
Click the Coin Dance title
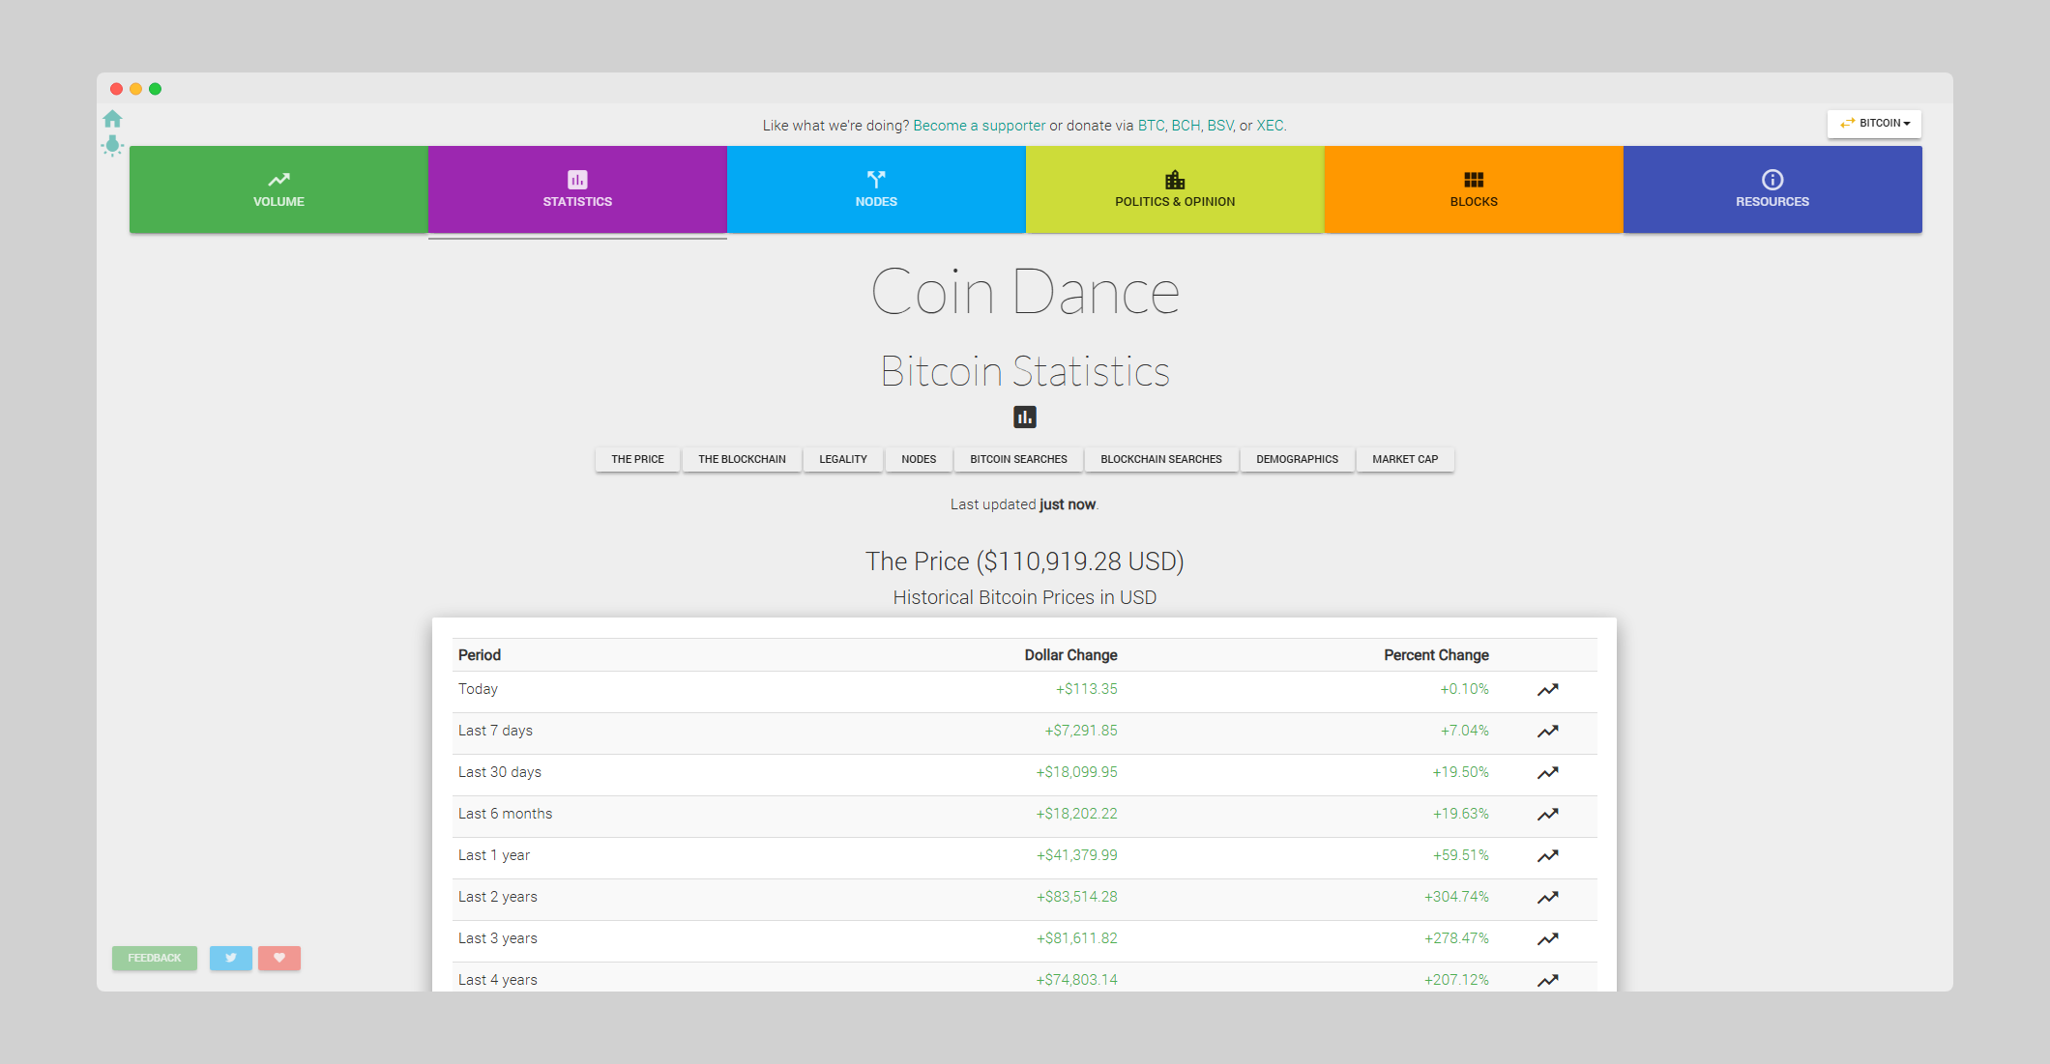click(1025, 292)
